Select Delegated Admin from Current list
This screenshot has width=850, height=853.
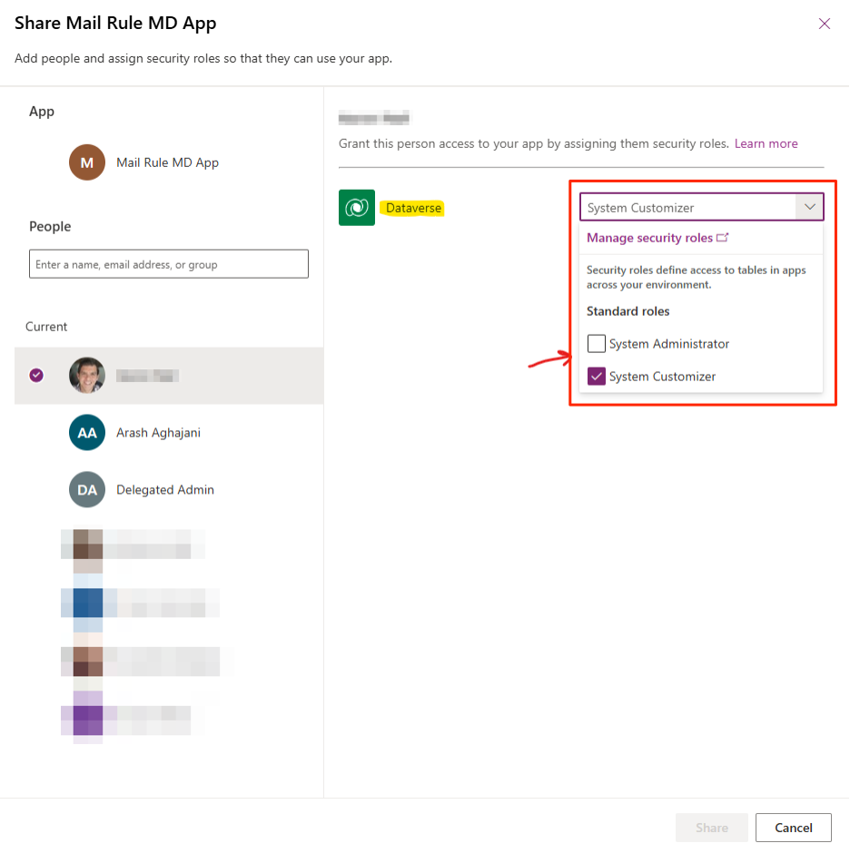coord(164,490)
